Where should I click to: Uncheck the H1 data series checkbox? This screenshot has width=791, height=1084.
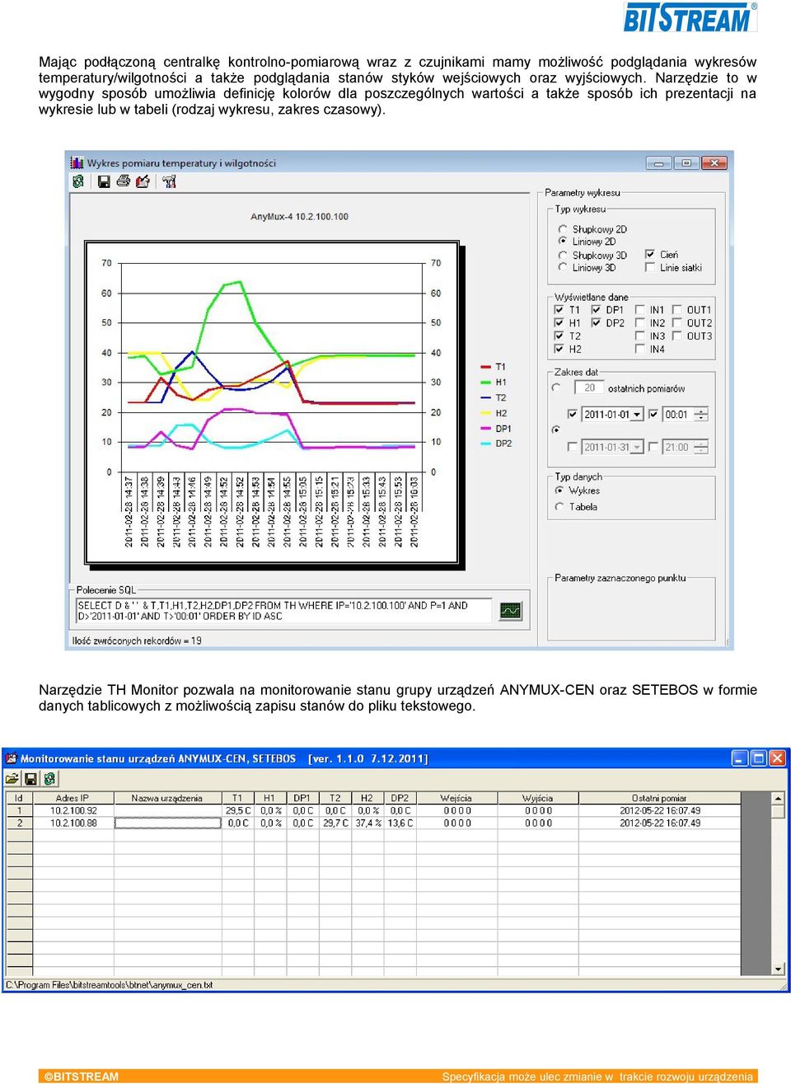559,323
